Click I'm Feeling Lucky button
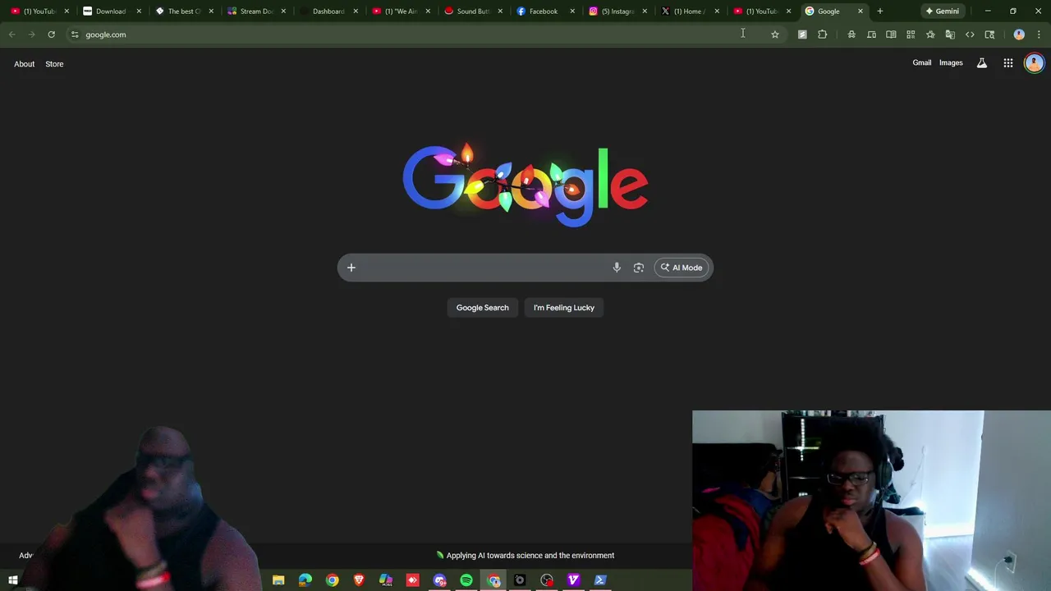1051x591 pixels. [564, 308]
